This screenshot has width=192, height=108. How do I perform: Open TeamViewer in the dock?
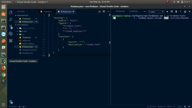(x=3, y=34)
